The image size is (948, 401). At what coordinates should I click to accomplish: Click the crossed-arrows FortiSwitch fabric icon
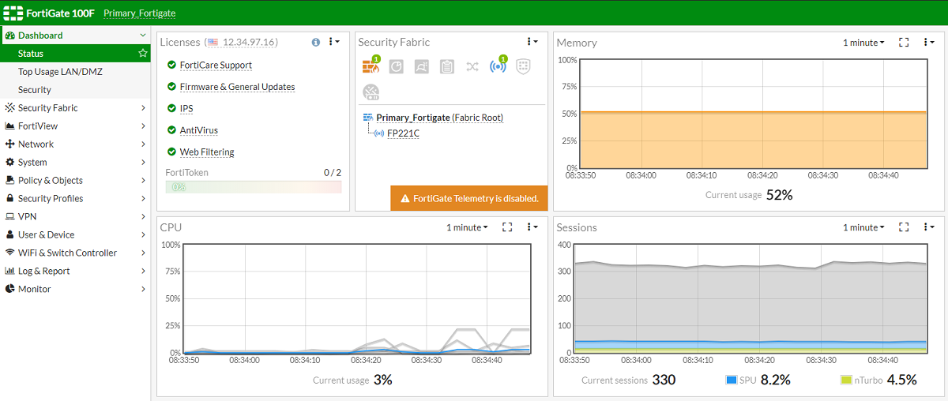point(472,67)
